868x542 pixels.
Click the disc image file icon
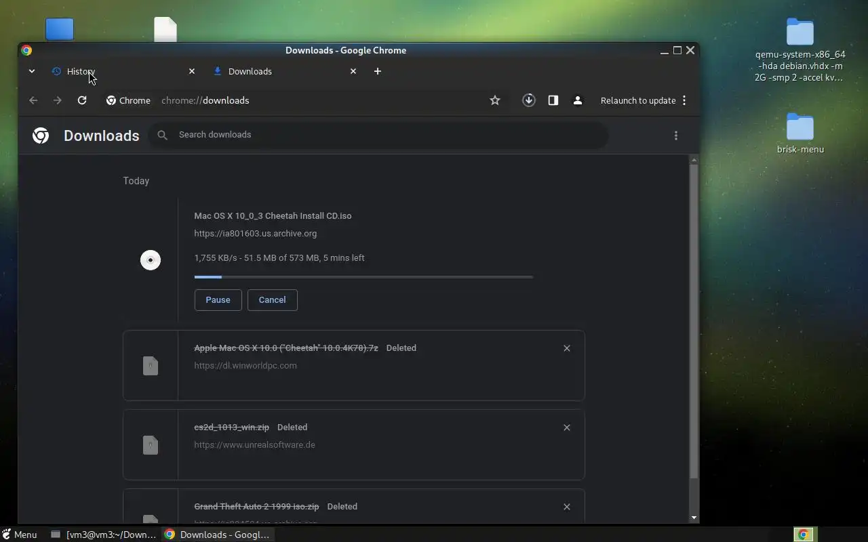tap(151, 260)
